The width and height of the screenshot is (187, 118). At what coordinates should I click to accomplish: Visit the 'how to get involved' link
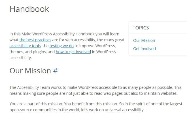(x=73, y=52)
